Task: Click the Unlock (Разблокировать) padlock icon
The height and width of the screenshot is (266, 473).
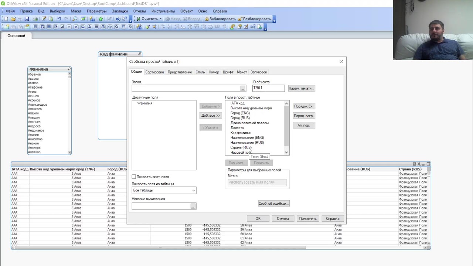Action: pyautogui.click(x=239, y=19)
